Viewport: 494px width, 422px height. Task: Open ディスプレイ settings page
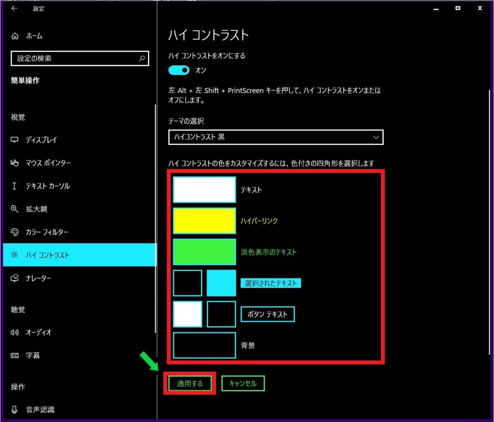click(80, 140)
